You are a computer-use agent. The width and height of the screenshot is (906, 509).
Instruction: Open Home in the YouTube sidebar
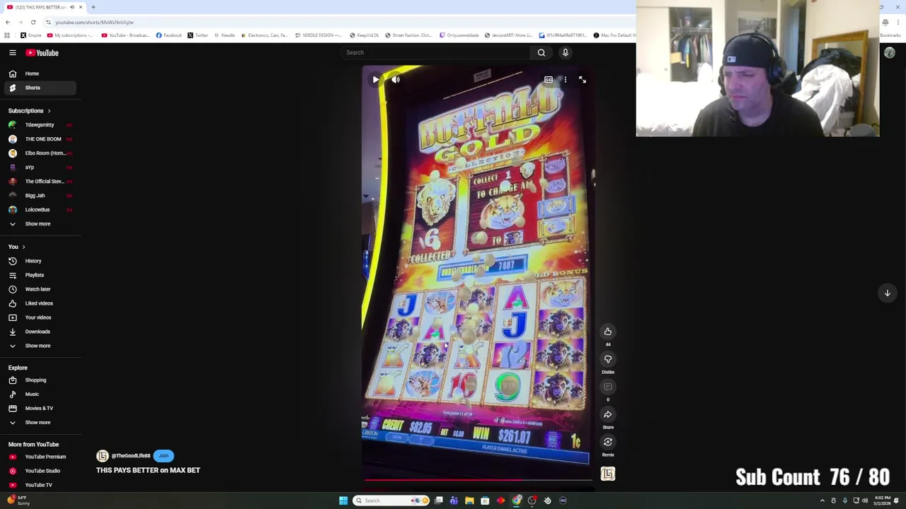coord(39,74)
